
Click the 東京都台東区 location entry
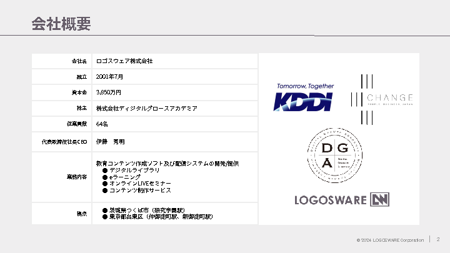(161, 217)
